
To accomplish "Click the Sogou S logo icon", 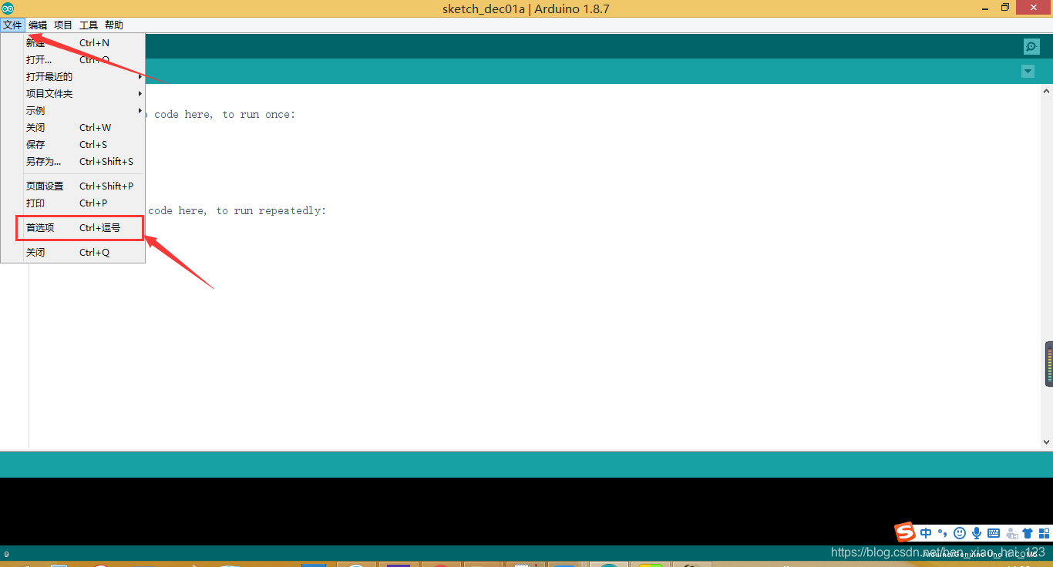I will pyautogui.click(x=905, y=532).
